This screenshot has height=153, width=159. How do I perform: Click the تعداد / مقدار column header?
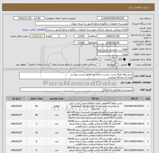point(36,99)
